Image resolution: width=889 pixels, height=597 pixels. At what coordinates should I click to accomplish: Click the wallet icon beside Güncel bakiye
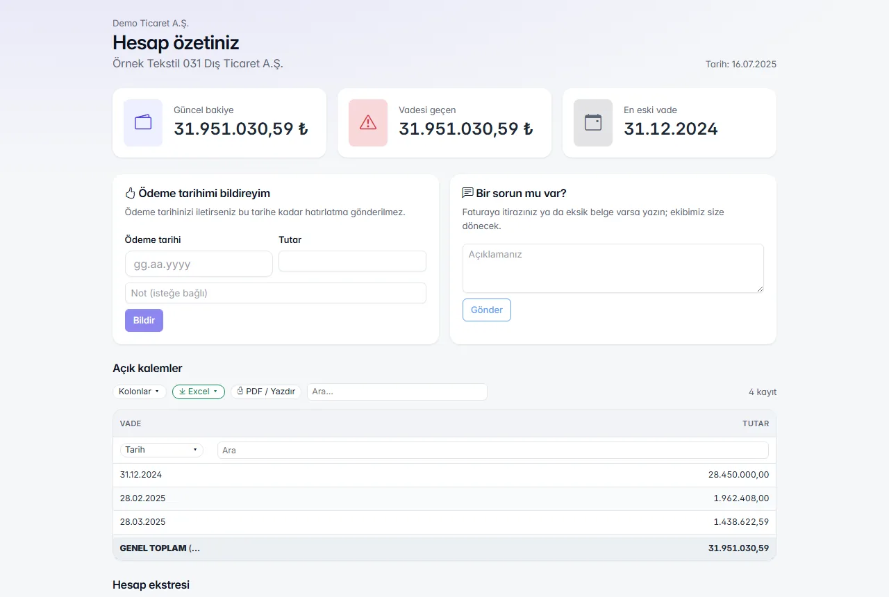(x=143, y=122)
